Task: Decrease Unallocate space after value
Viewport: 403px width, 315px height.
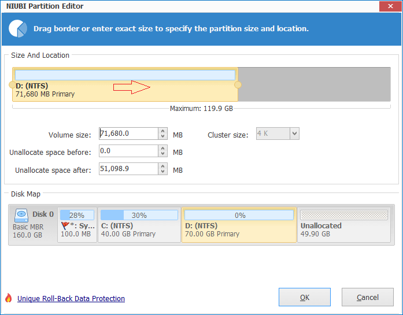Action: click(162, 172)
